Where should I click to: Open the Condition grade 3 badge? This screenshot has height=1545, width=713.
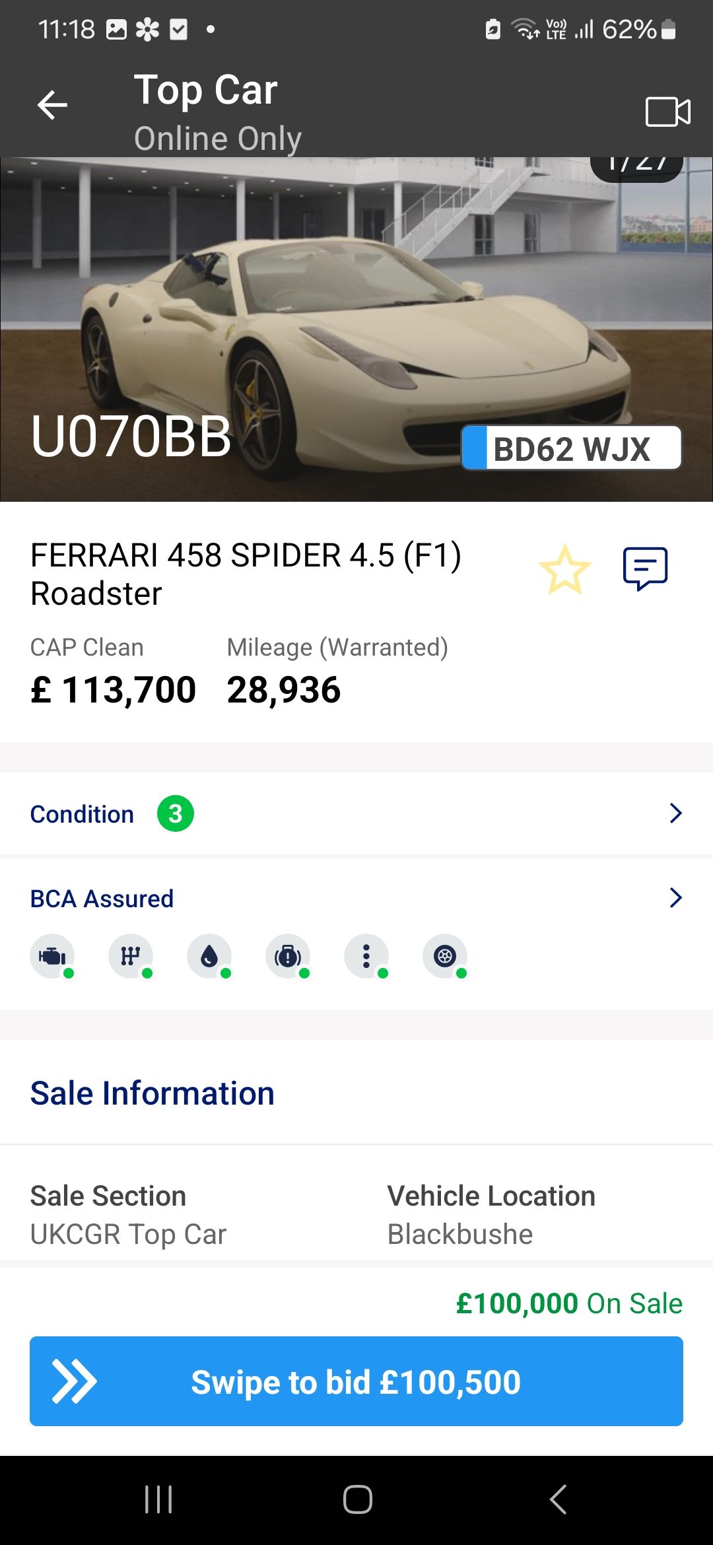175,814
